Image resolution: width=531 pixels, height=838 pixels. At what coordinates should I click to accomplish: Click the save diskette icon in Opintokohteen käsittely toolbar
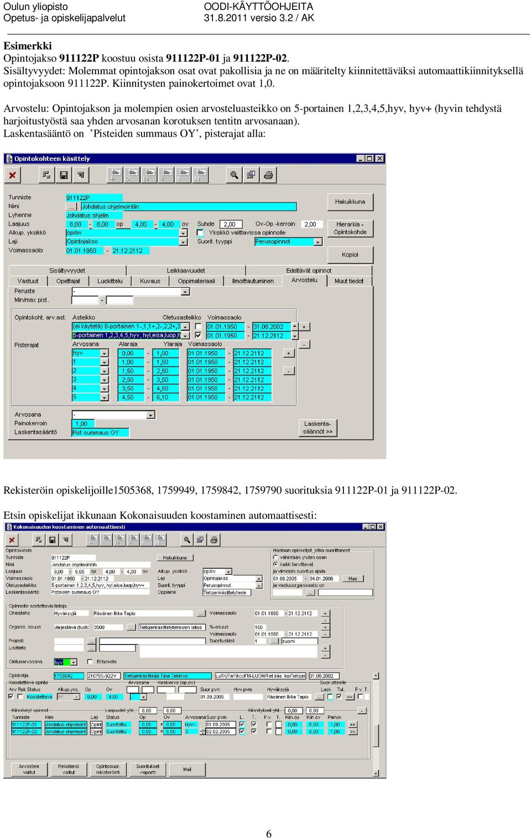(x=64, y=175)
